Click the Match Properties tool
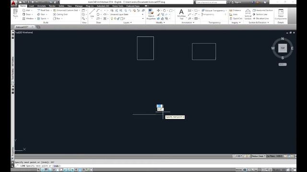The image size is (307, 172). [x=151, y=14]
